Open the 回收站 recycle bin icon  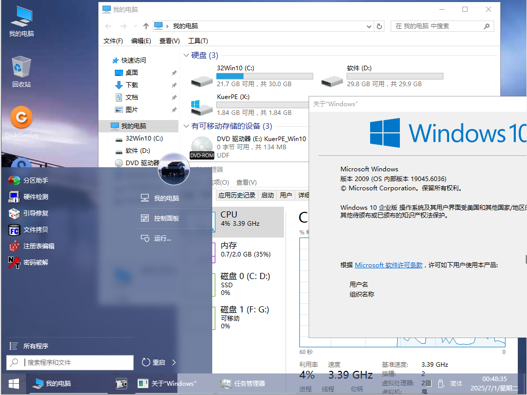tap(22, 72)
